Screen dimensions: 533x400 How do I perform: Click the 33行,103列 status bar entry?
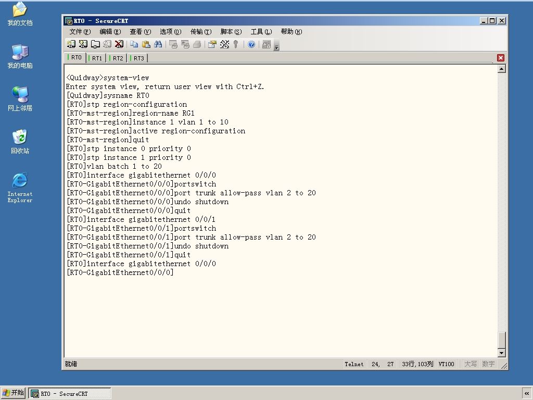[417, 364]
